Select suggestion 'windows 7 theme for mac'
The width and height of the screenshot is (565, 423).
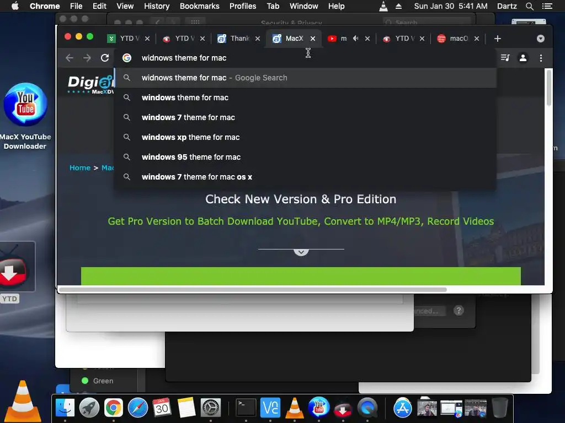(306, 117)
